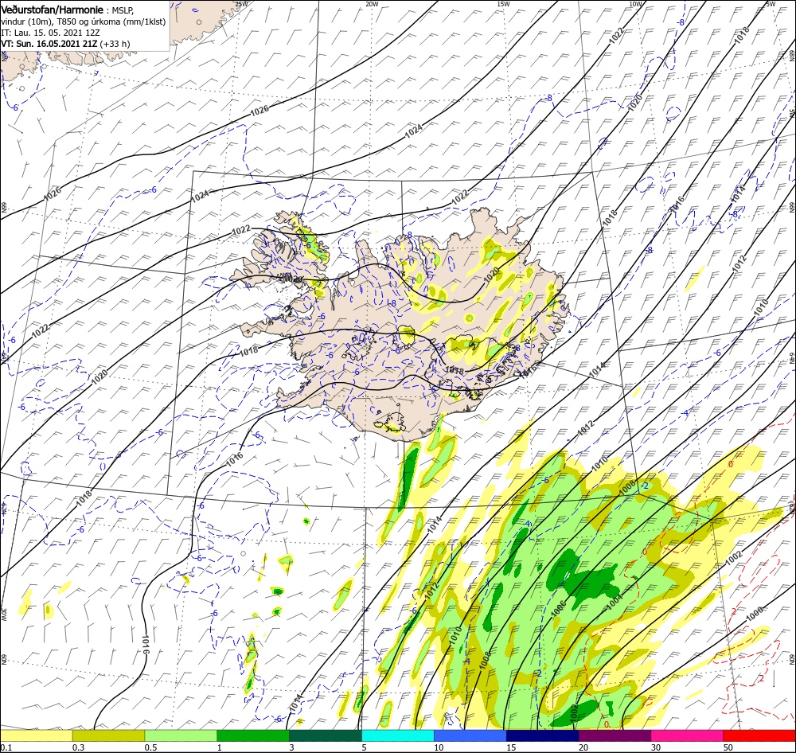Select the magenta 30–50 legend swatch
Screen dimensions: 796x753
[687, 735]
